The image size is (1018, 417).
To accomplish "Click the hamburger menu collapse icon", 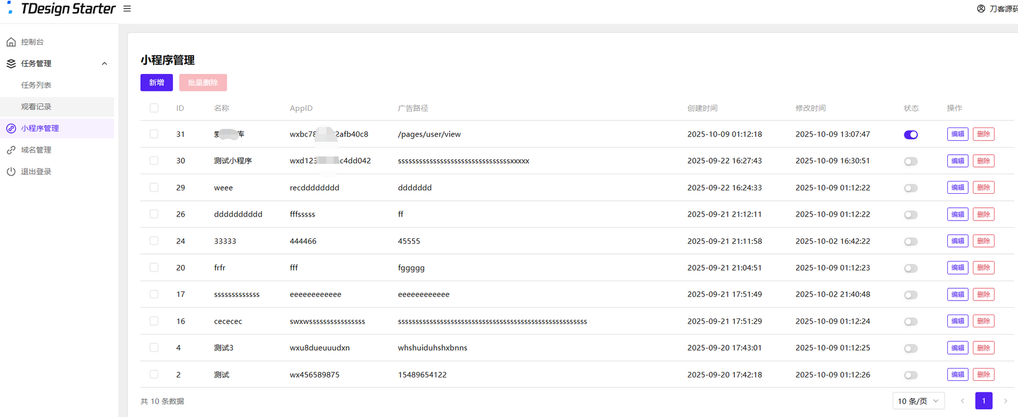I will (127, 9).
